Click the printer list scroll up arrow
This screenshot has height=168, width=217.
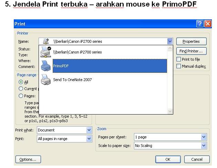coord(170,48)
